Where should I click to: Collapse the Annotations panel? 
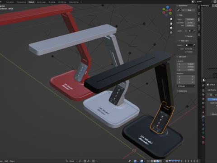pyautogui.click(x=177, y=6)
